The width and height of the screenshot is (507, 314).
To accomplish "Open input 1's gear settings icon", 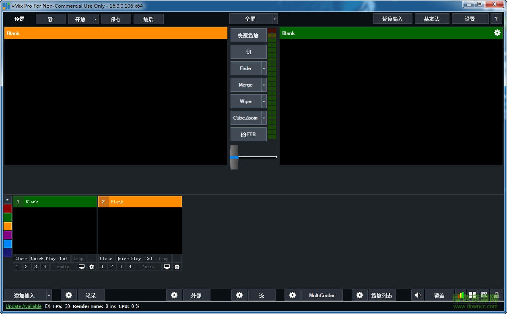I will [x=92, y=266].
